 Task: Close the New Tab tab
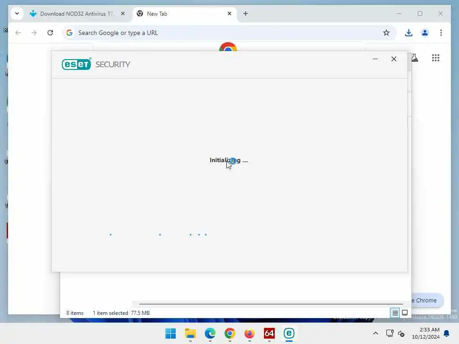click(229, 13)
